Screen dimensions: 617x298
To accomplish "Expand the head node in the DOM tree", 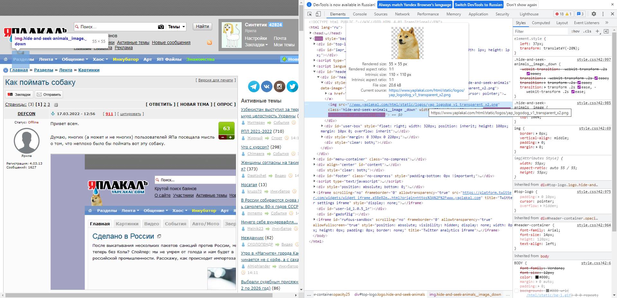I will coord(311,33).
